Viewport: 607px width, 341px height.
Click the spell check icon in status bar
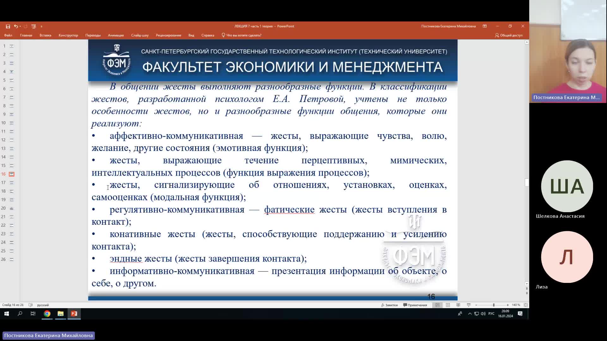coord(31,305)
